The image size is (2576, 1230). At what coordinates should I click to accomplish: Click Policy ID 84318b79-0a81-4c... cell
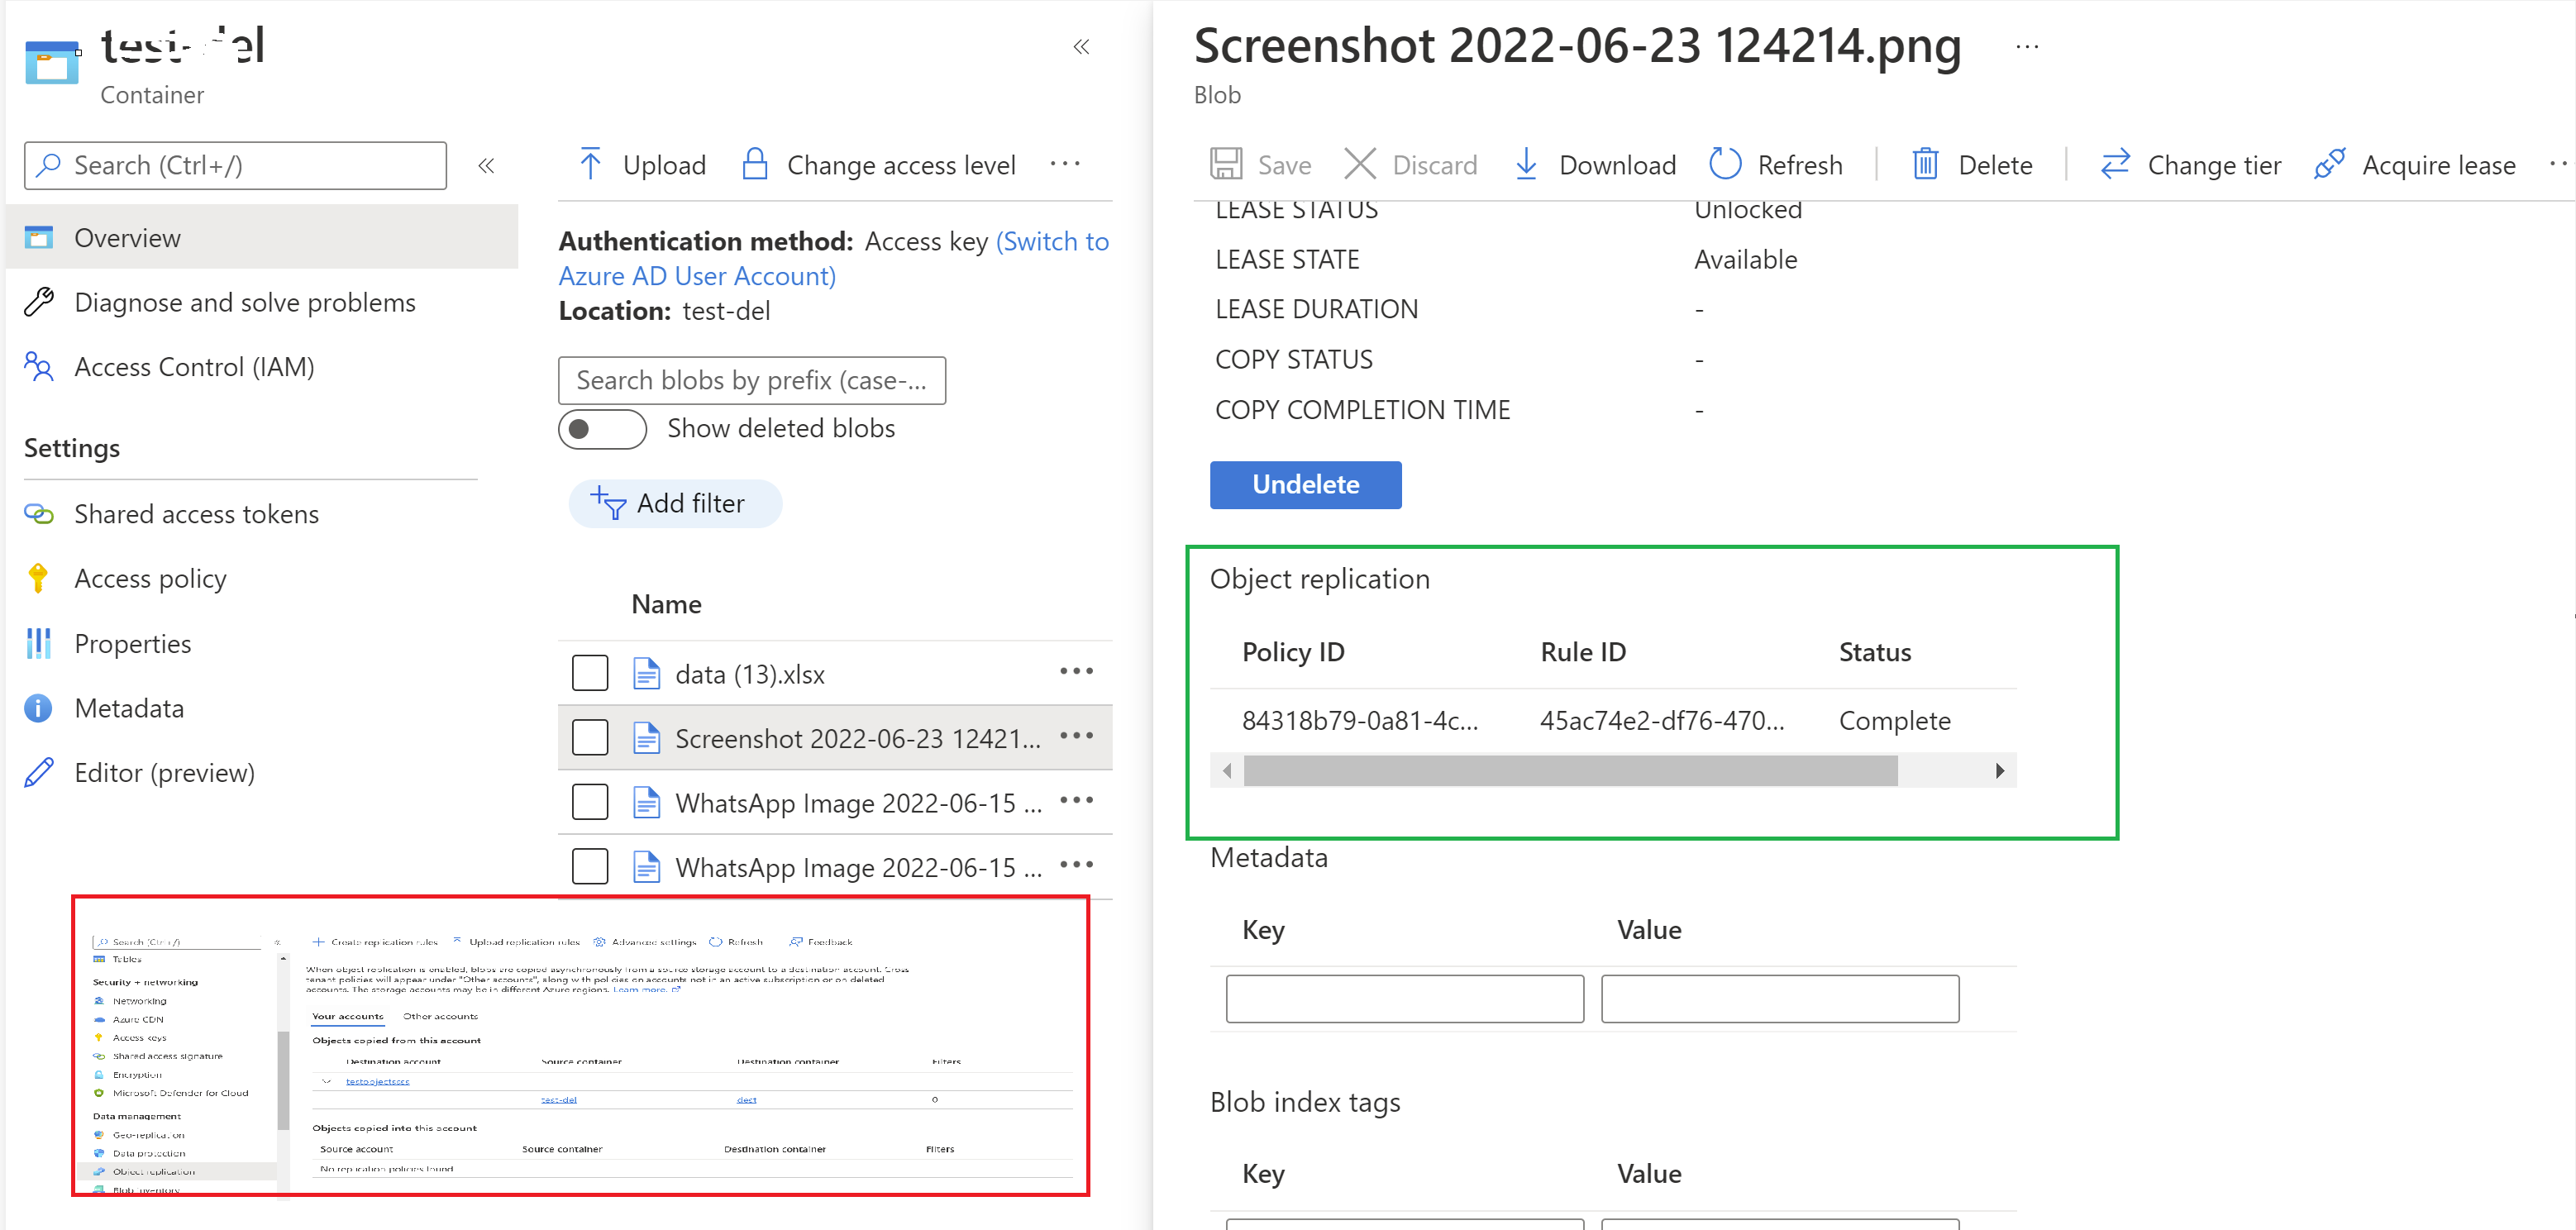(x=1359, y=720)
